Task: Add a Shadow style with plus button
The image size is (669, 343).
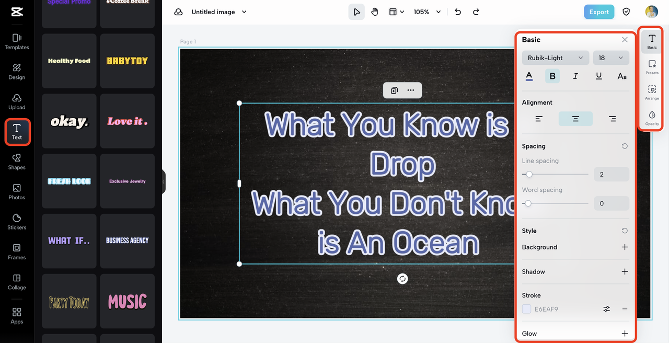Action: click(625, 272)
